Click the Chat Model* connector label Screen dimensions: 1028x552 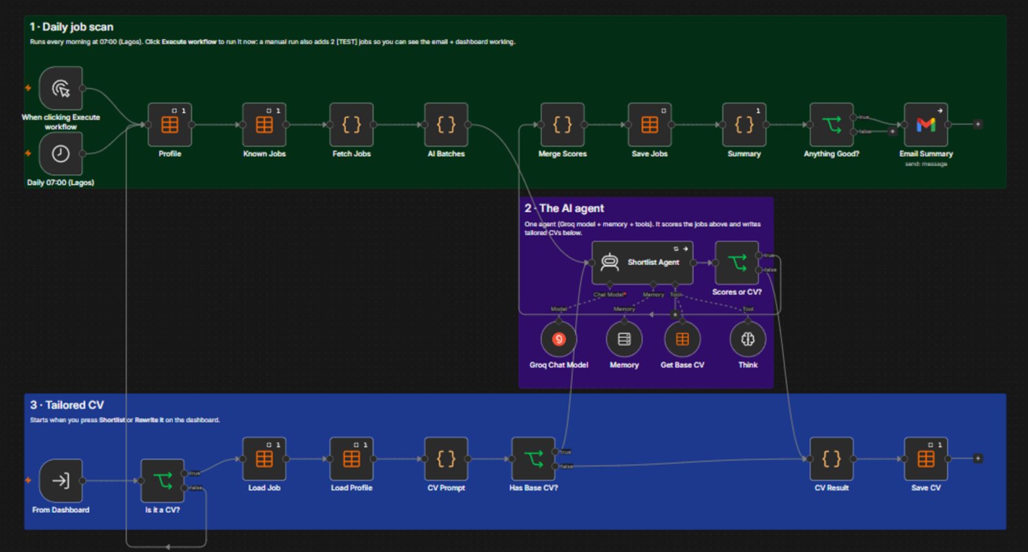tap(609, 295)
